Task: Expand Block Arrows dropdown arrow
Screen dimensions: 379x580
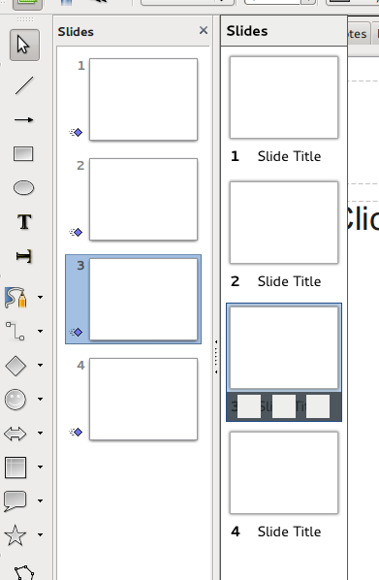Action: click(41, 433)
